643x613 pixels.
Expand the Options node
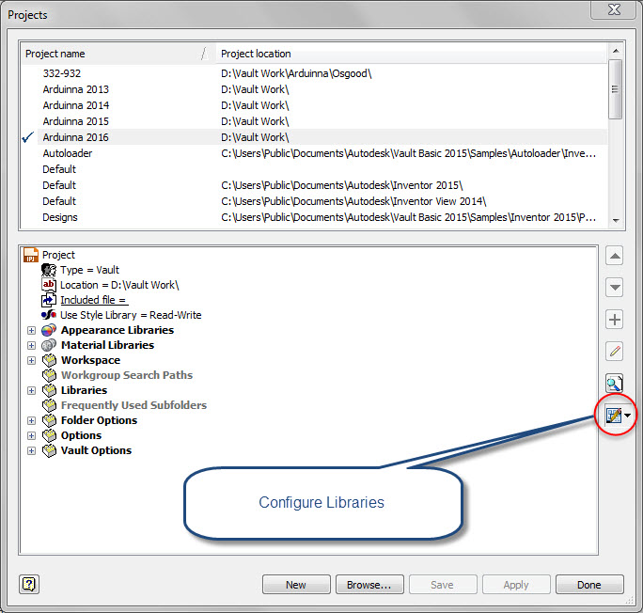(31, 435)
